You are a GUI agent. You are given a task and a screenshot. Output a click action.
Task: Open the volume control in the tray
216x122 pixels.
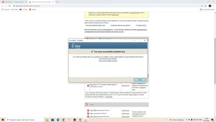(197, 120)
